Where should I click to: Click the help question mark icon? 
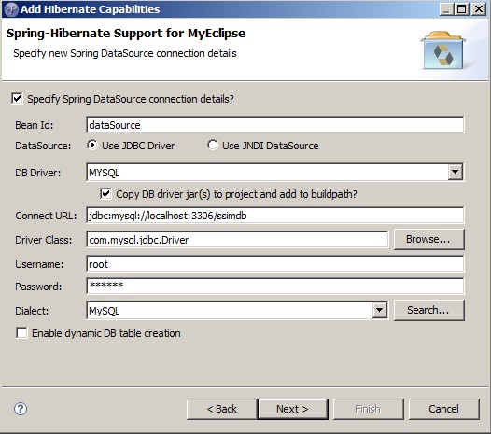click(21, 409)
